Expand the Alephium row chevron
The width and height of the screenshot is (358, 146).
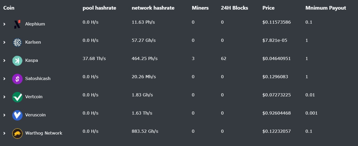point(4,24)
